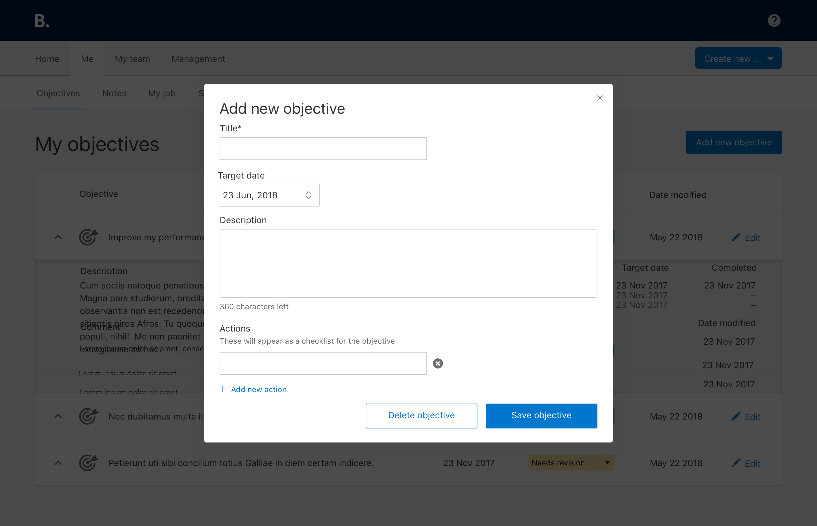The height and width of the screenshot is (526, 817).
Task: Collapse the Petierunt uti sibi objective
Action: click(x=58, y=463)
